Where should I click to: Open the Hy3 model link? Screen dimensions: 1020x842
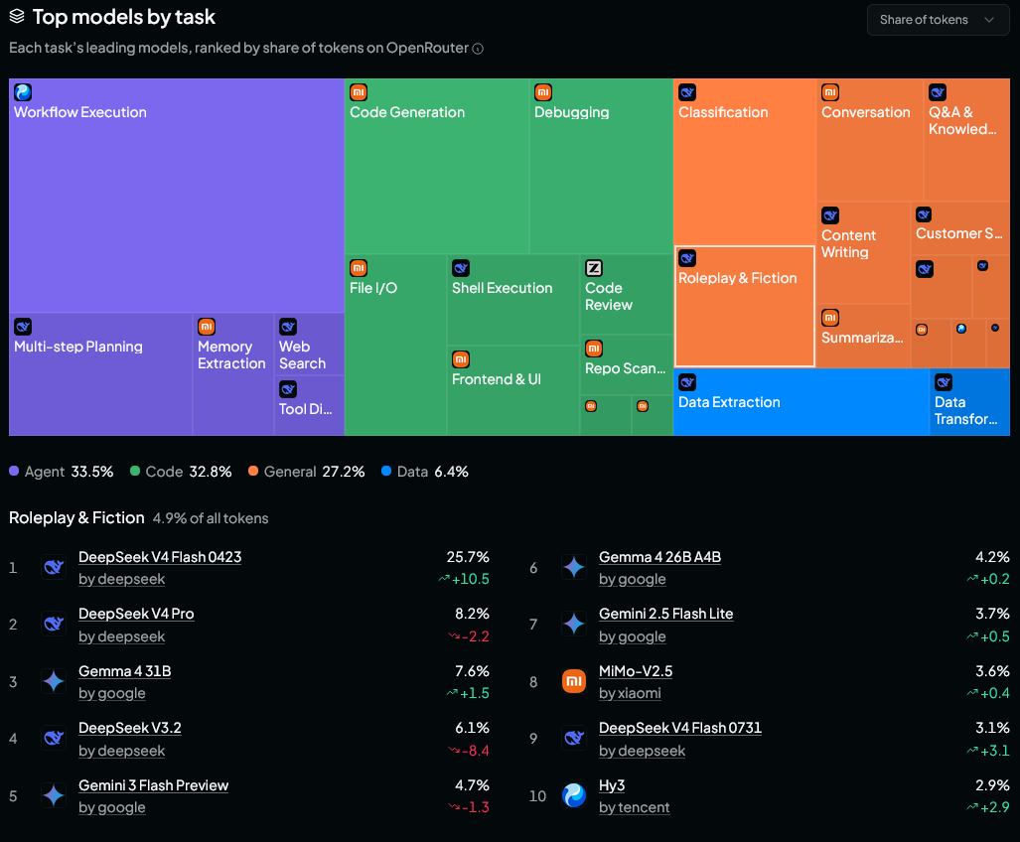(612, 784)
